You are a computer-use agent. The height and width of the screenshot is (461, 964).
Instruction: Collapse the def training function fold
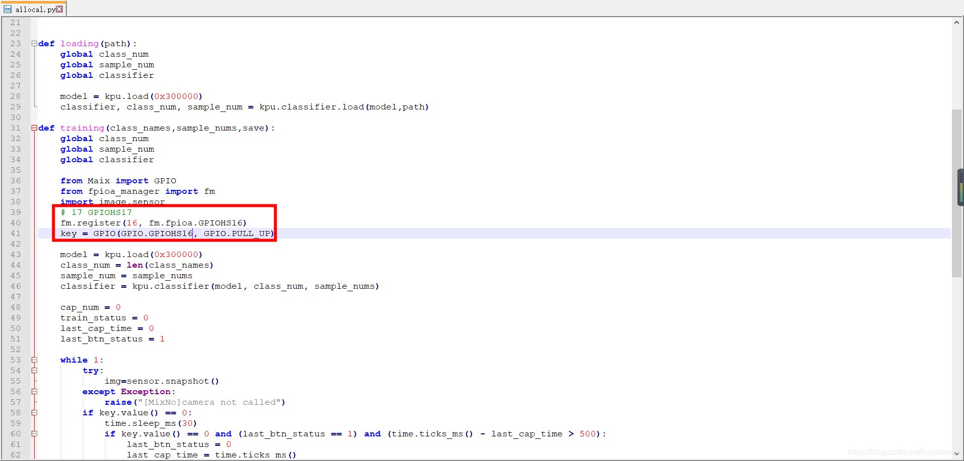[34, 128]
